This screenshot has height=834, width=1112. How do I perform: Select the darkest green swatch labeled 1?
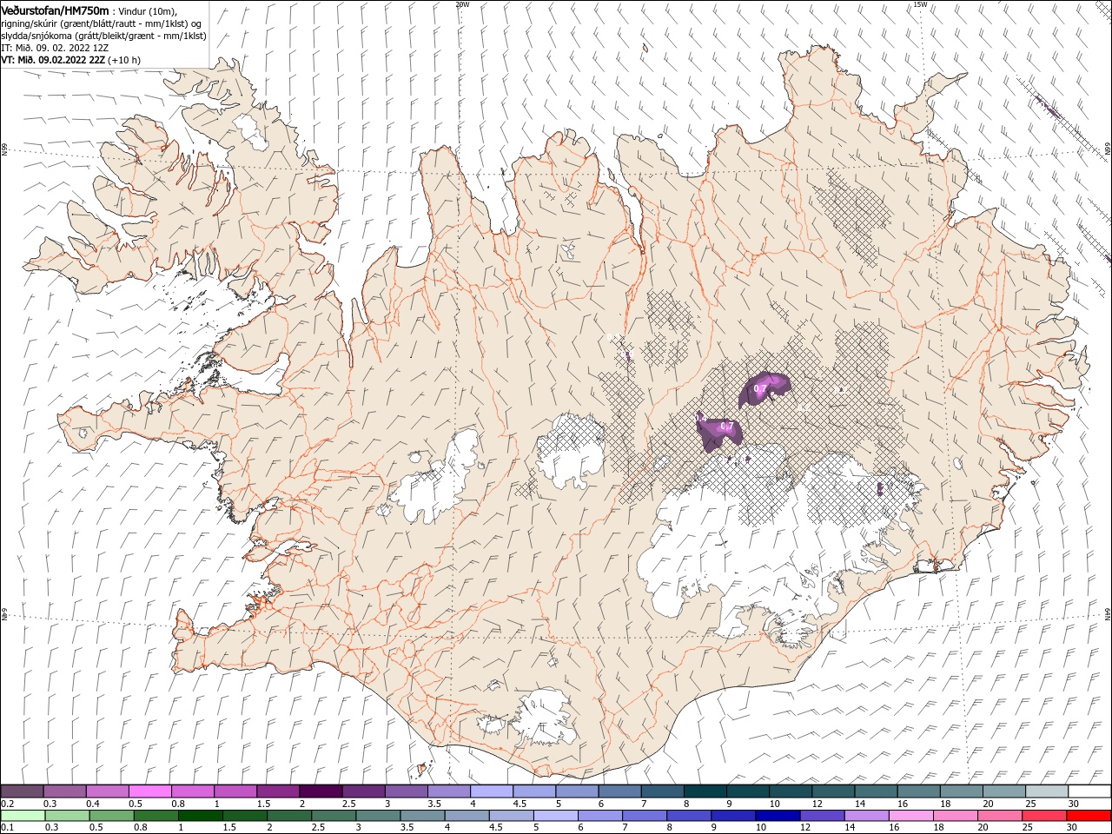[201, 816]
